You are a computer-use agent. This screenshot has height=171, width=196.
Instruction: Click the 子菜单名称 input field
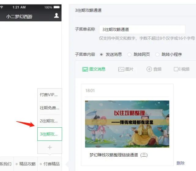[x=142, y=29]
